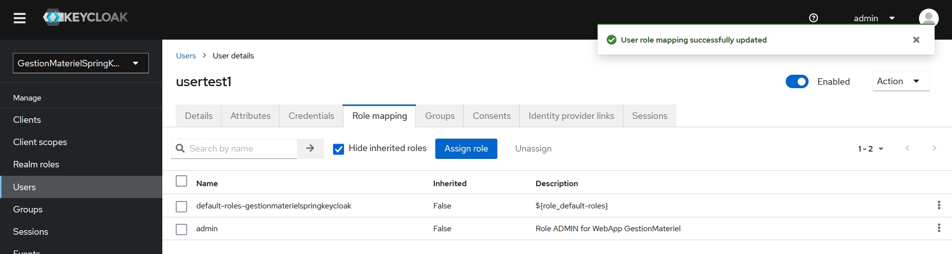952x254 pixels.
Task: Click the Name column header
Action: tap(207, 183)
